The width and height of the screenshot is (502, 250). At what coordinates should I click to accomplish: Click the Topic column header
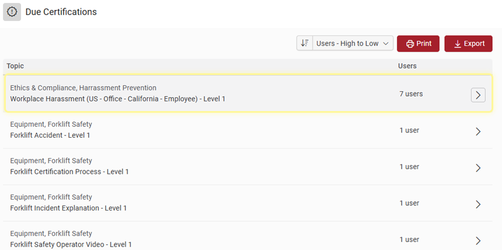click(15, 66)
